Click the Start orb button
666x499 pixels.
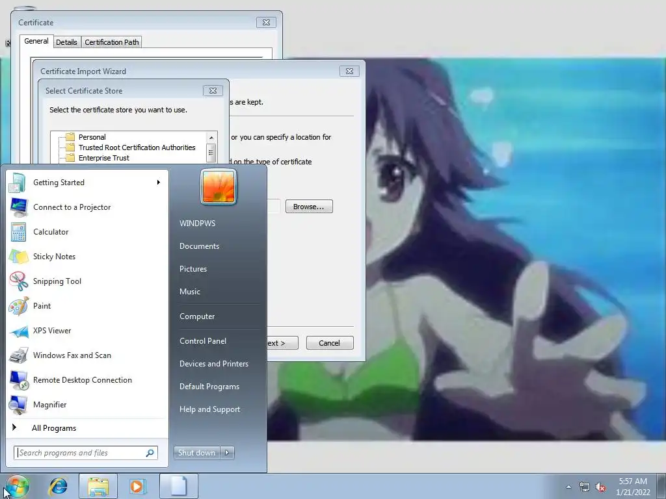(x=16, y=487)
